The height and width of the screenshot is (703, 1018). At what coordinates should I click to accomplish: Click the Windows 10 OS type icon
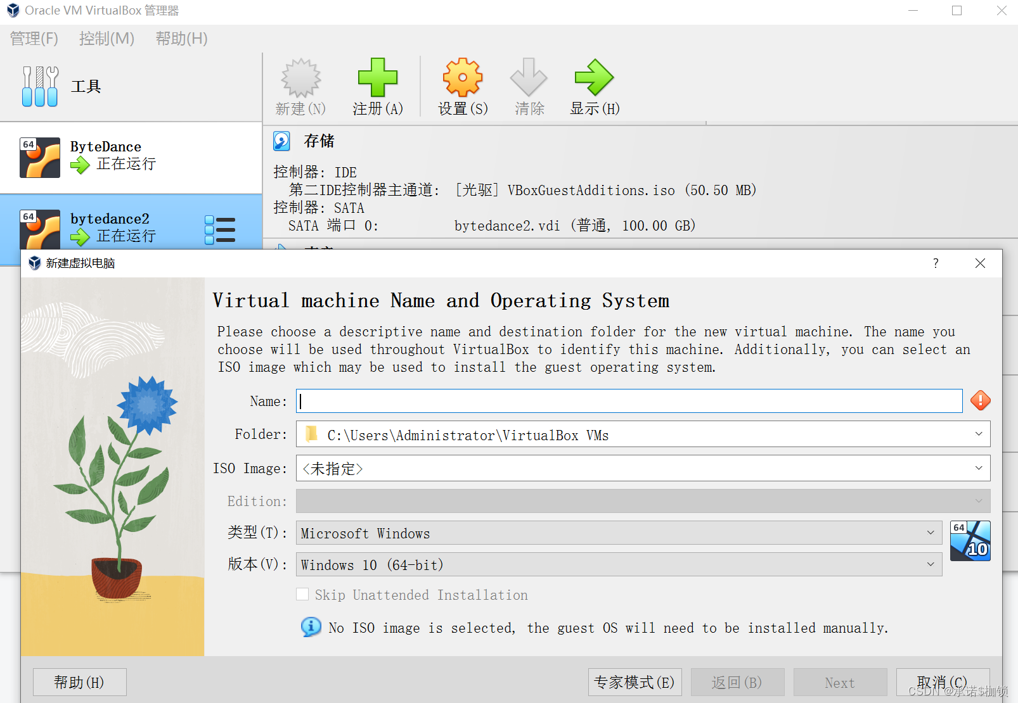(x=970, y=540)
